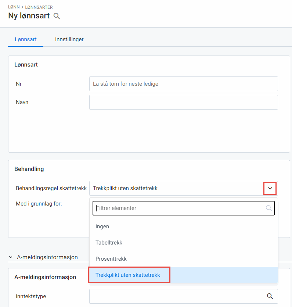This screenshot has width=292, height=307.
Task: Go to LØNN in the breadcrumb
Action: click(x=13, y=7)
